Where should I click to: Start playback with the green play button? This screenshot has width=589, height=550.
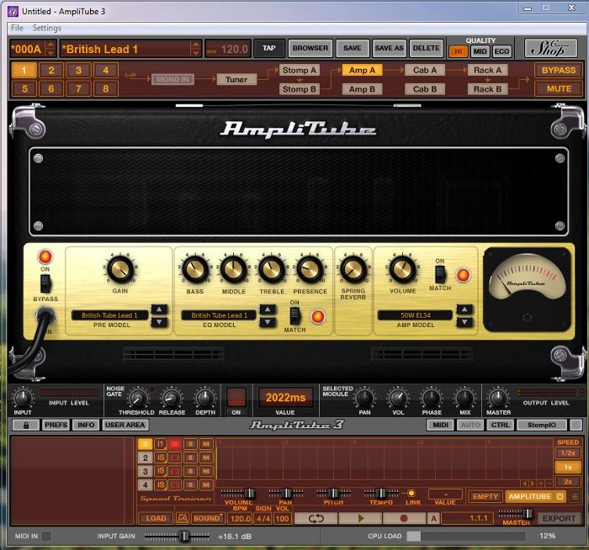click(360, 519)
